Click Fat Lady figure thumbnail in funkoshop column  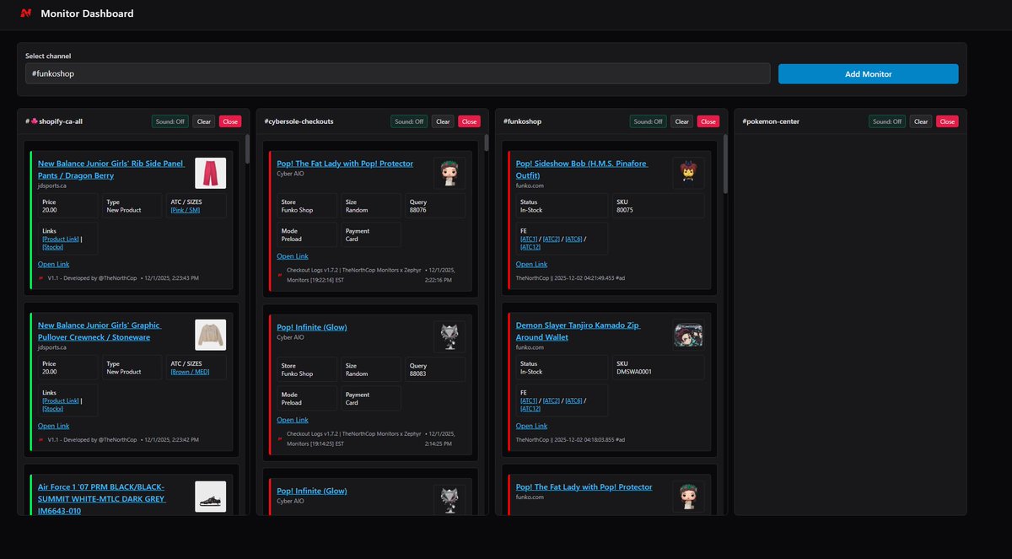point(688,497)
